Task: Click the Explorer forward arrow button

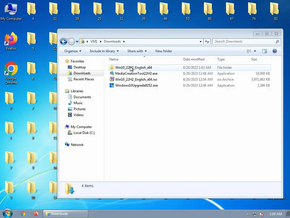Action: click(71, 41)
